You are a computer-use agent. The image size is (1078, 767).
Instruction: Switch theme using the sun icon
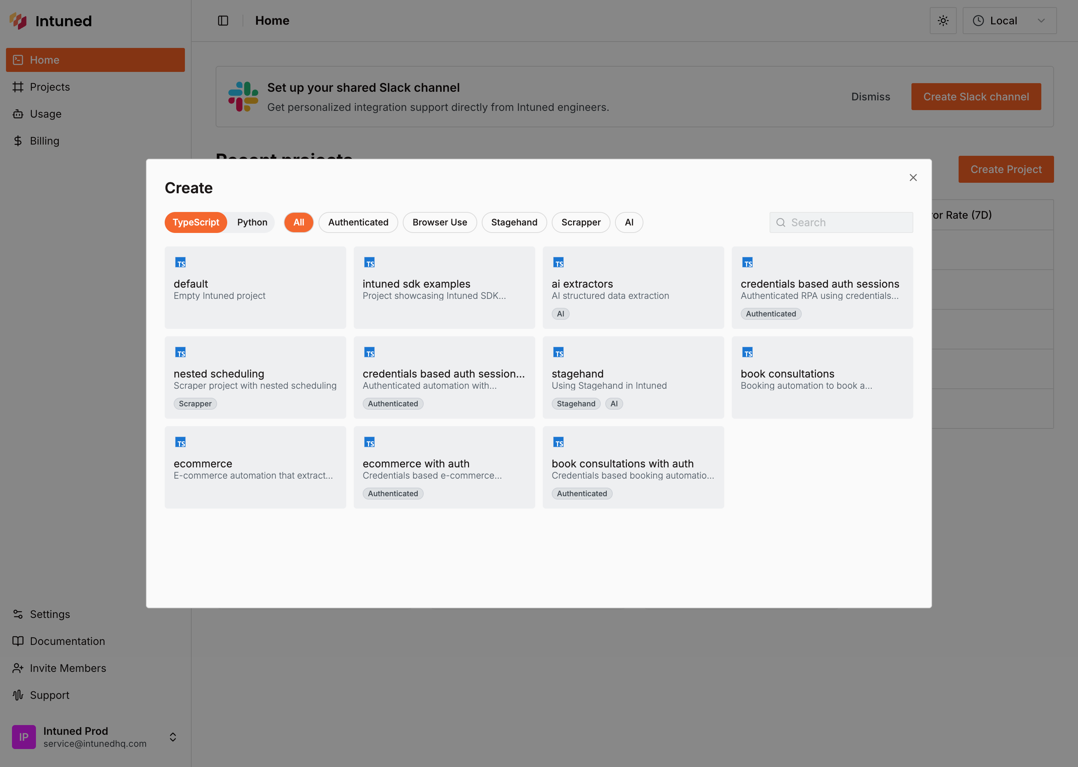943,20
